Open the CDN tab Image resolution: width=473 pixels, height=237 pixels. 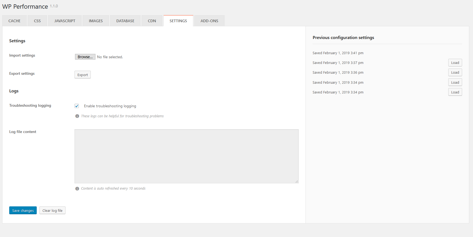(x=152, y=21)
